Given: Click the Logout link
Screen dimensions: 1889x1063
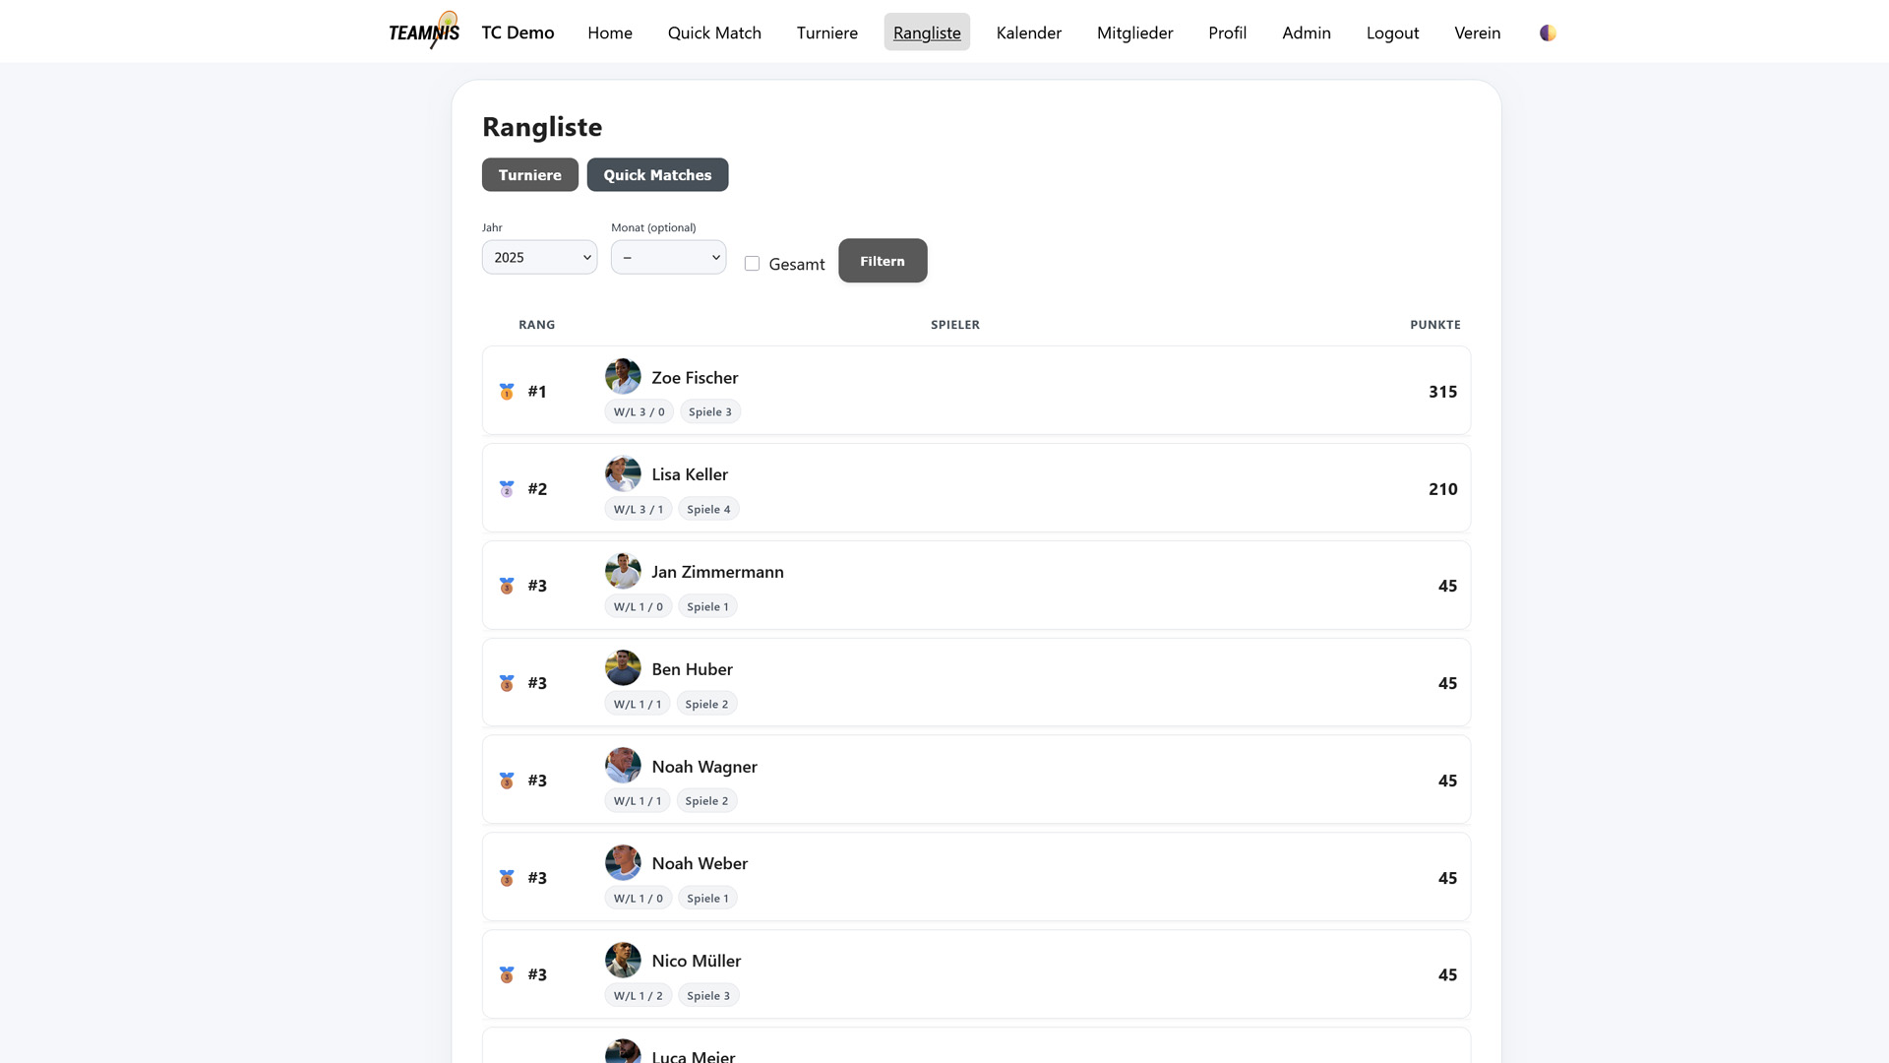Looking at the screenshot, I should (1392, 32).
